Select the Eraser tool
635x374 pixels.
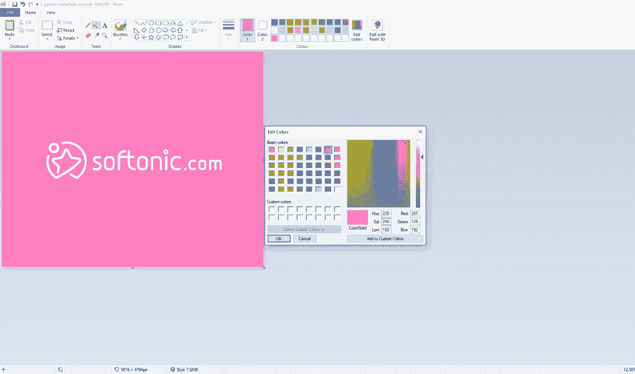(88, 35)
